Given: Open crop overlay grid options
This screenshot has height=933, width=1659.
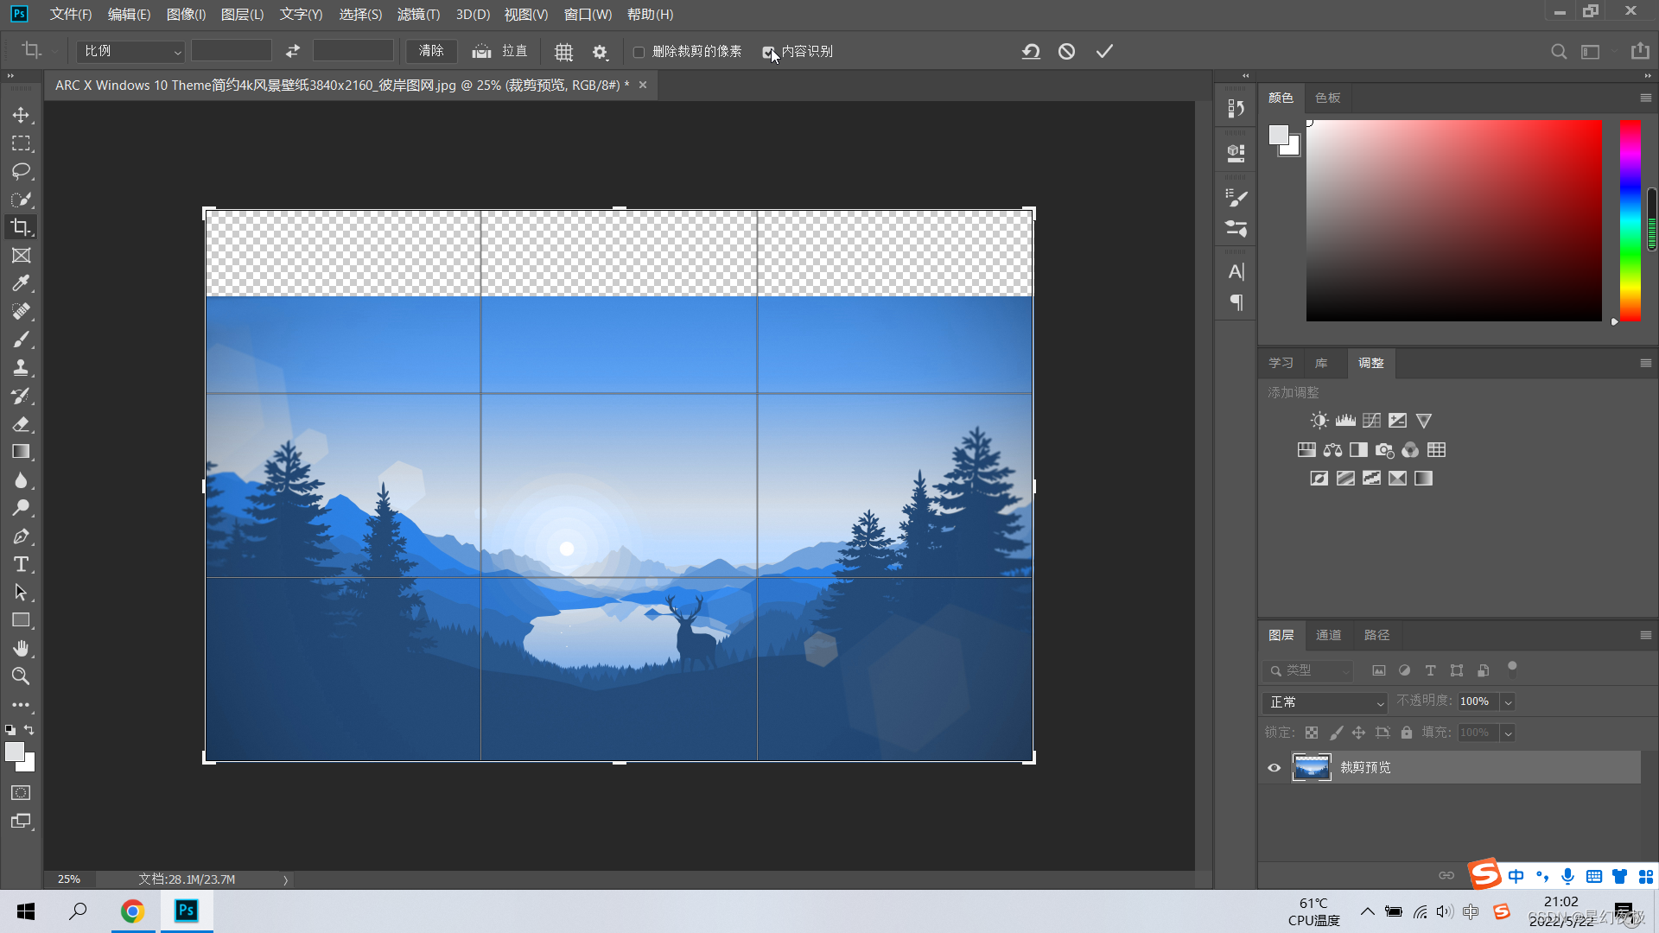Looking at the screenshot, I should coord(564,52).
